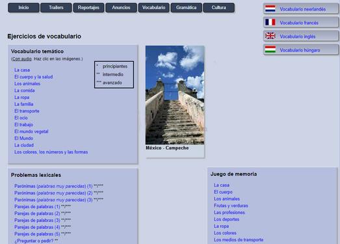Viewport: 340px width, 244px height.
Task: Start Frutas y verduras memory game
Action: coord(231,206)
